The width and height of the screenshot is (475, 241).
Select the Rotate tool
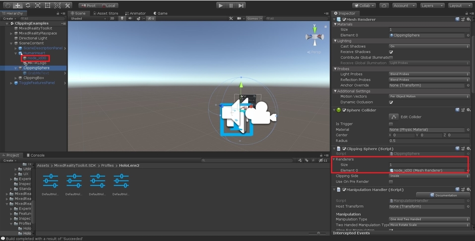28,6
